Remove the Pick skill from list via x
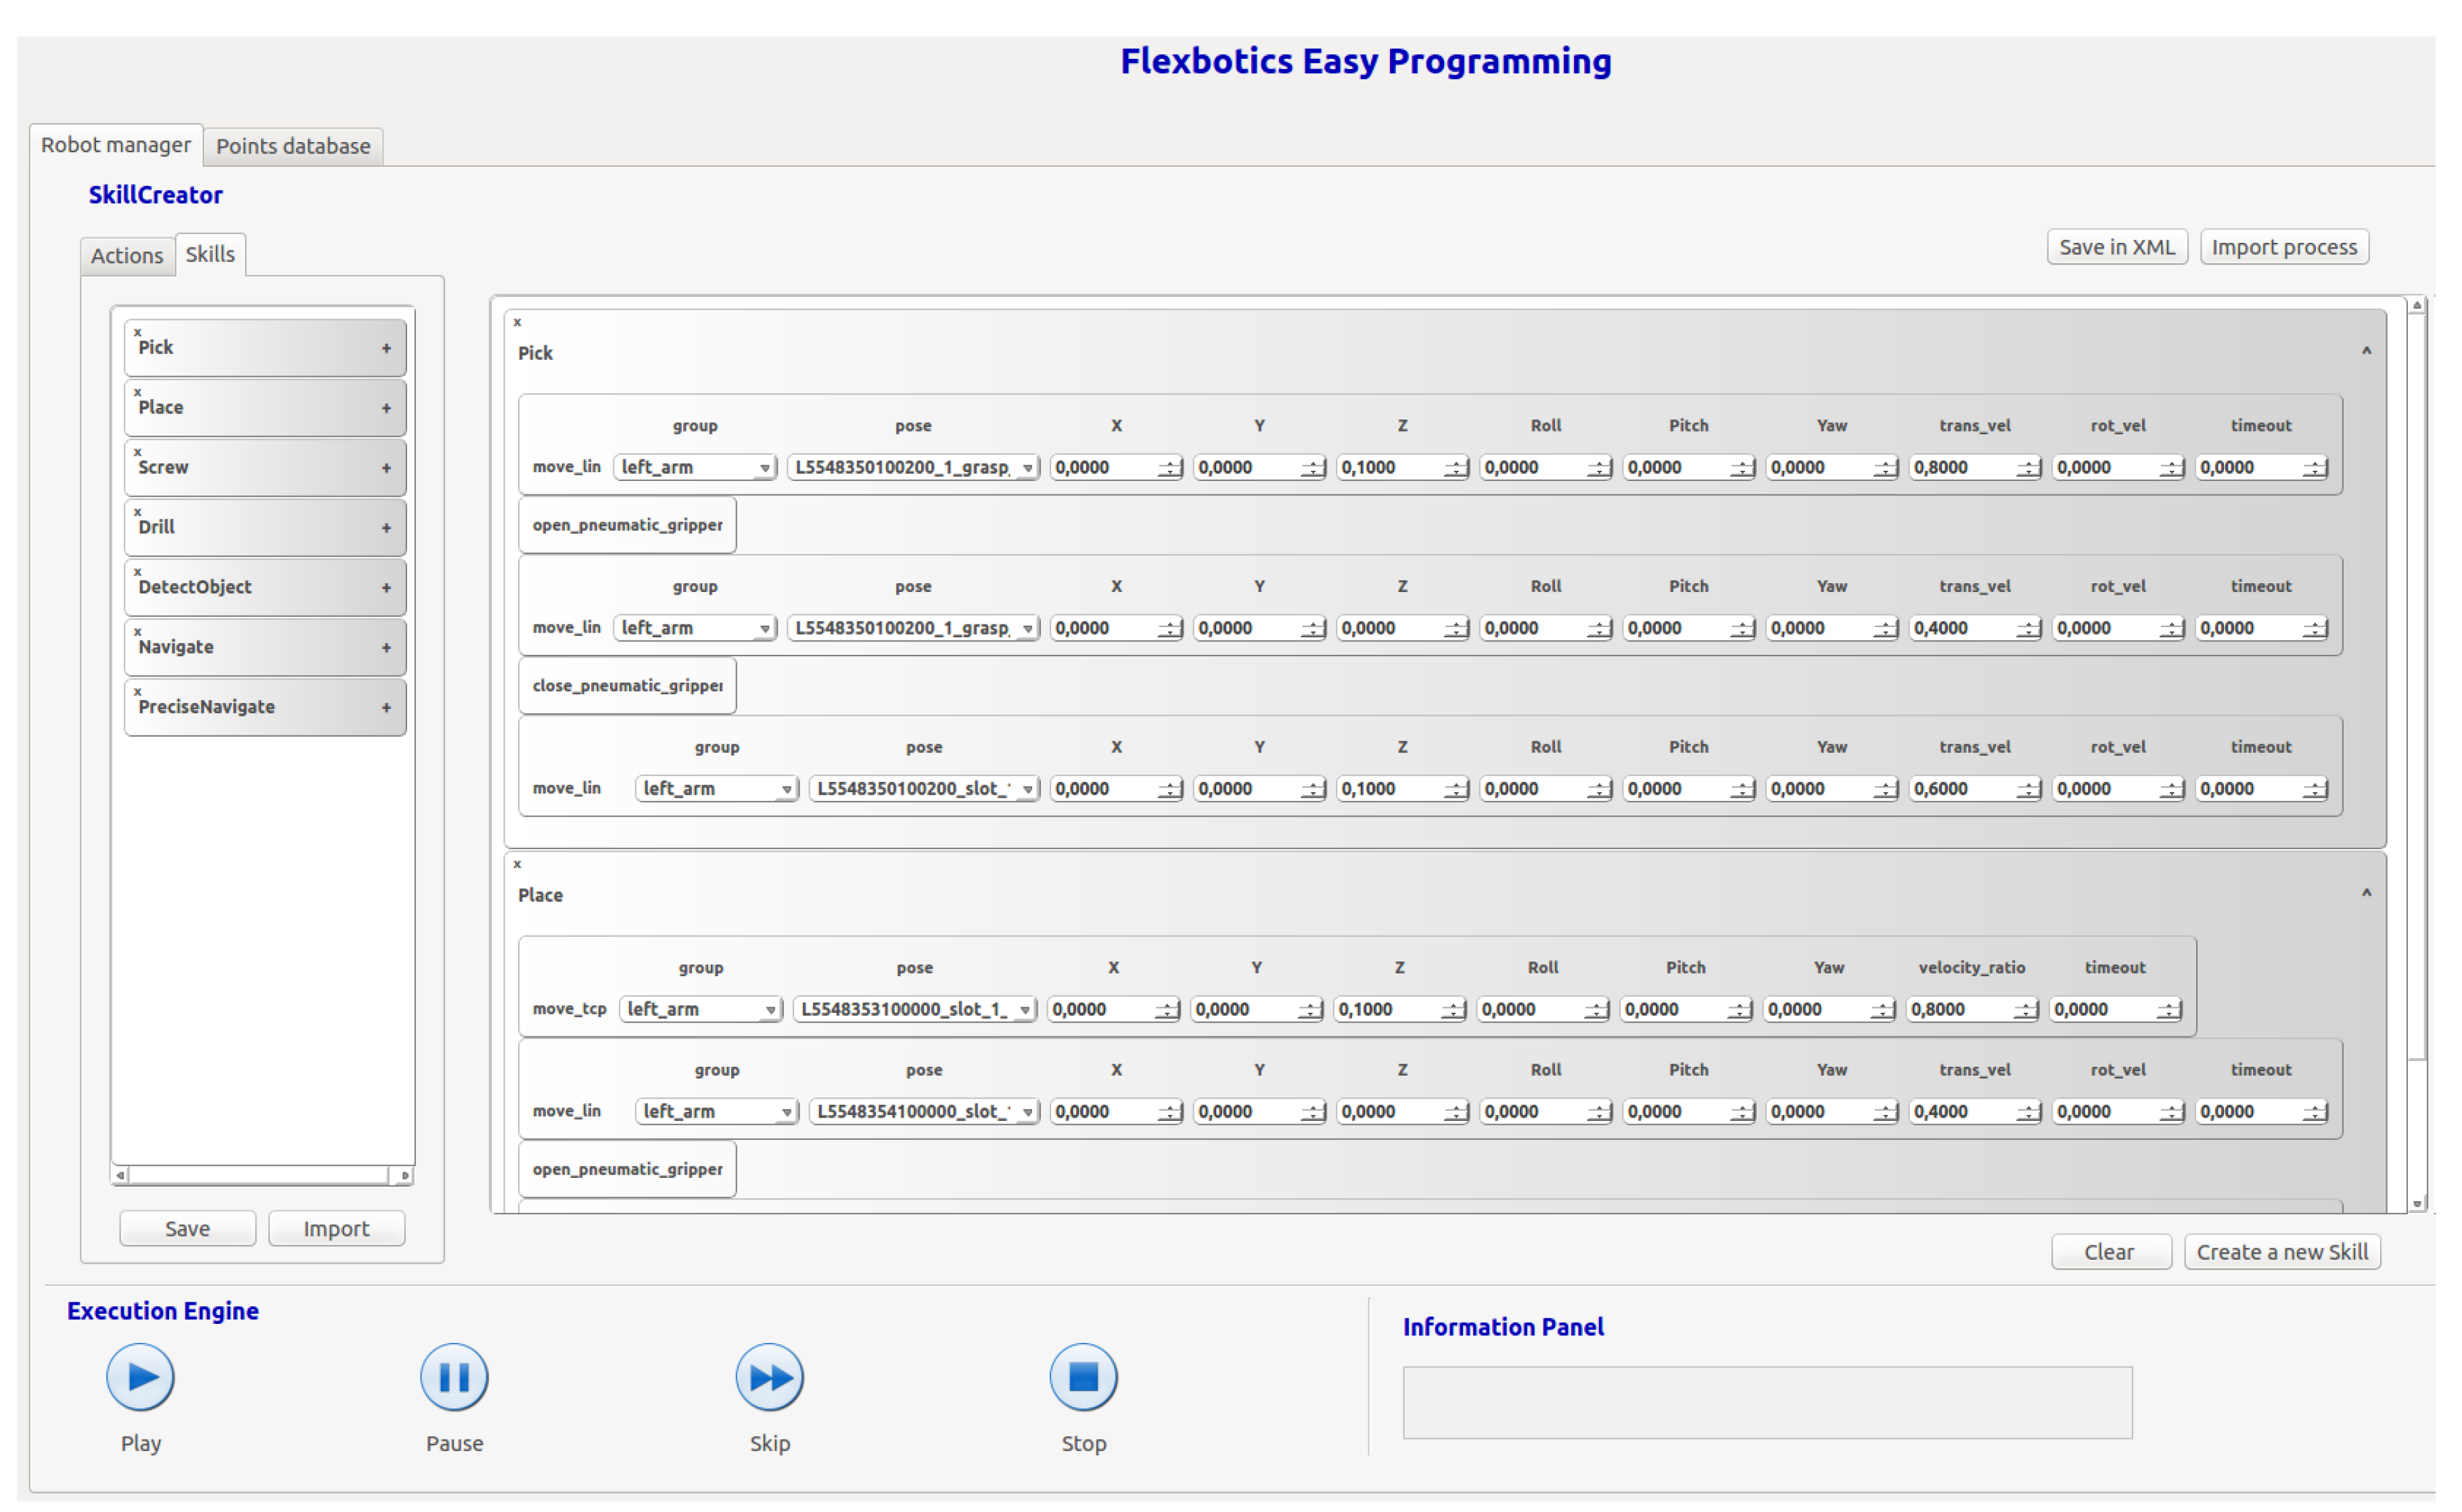 [137, 332]
